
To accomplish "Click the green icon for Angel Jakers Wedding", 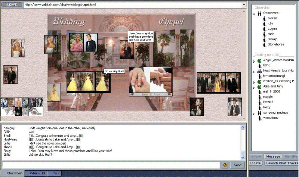I will click(x=259, y=60).
